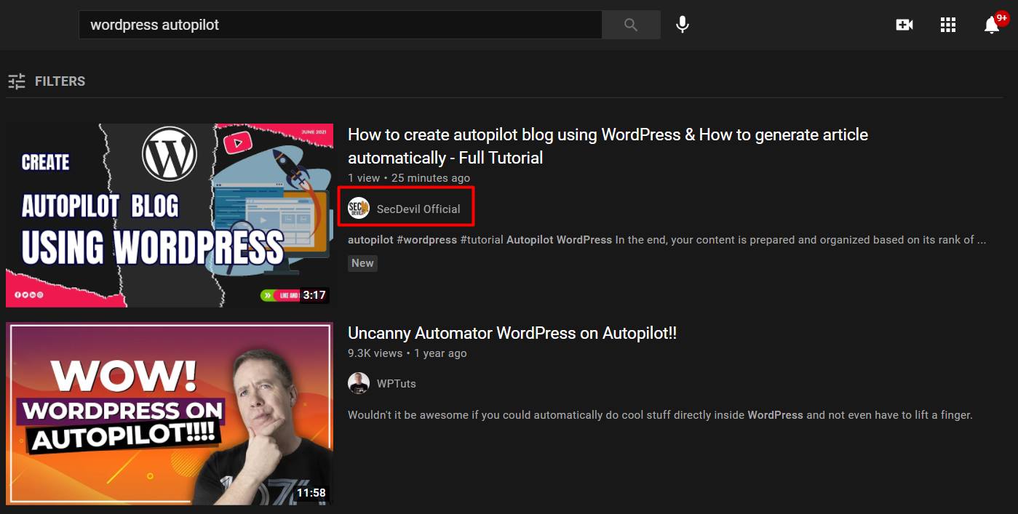Open the Create video camera icon
The width and height of the screenshot is (1018, 514).
pos(904,24)
